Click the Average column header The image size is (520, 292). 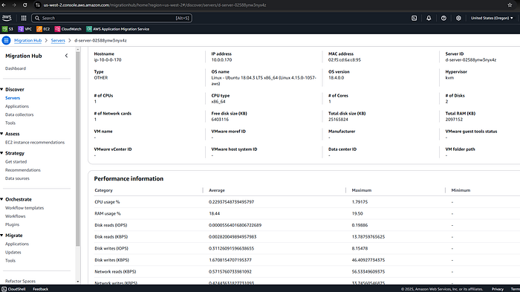tap(217, 190)
